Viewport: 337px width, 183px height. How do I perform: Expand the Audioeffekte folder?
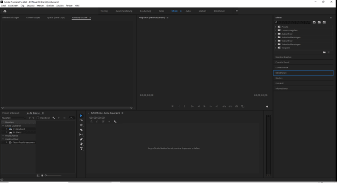coord(276,34)
